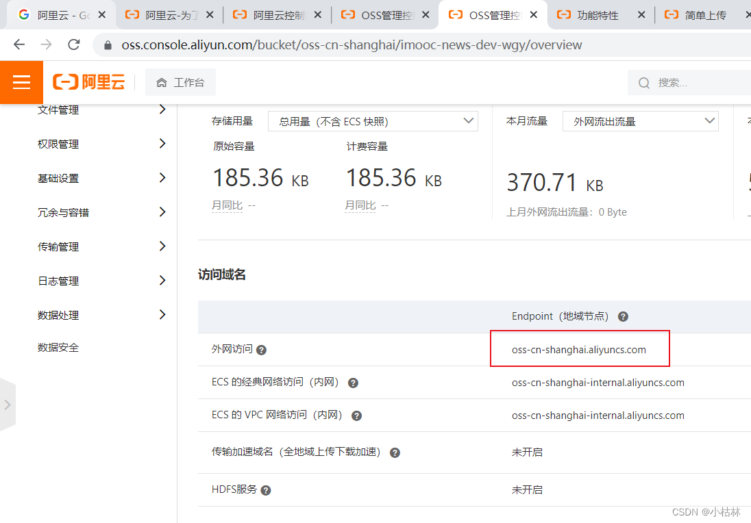Expand 权限管理 chevron in sidebar
This screenshot has width=751, height=523.
(x=162, y=144)
